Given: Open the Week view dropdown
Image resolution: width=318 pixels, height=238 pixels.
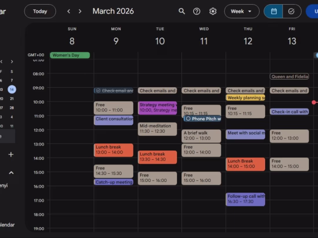Looking at the screenshot, I should [x=242, y=11].
